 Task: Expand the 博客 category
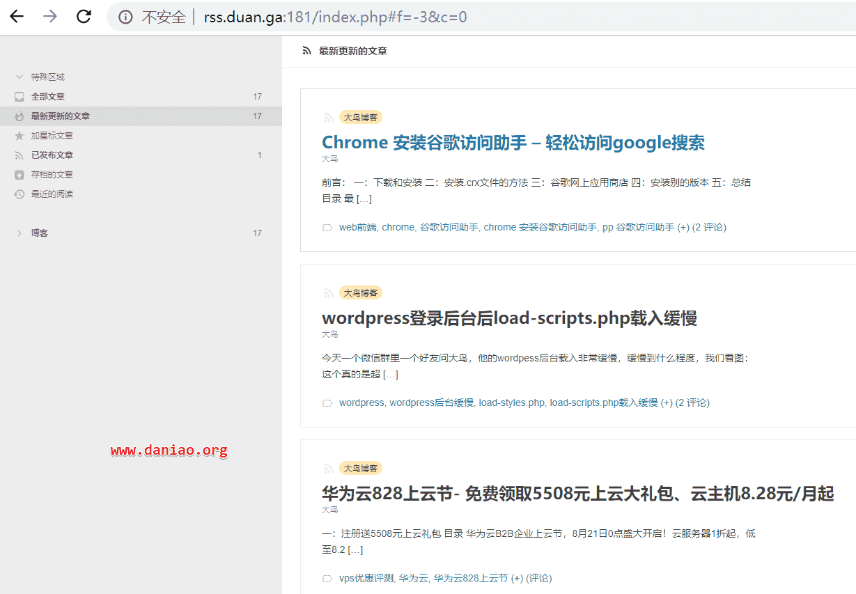coord(20,233)
